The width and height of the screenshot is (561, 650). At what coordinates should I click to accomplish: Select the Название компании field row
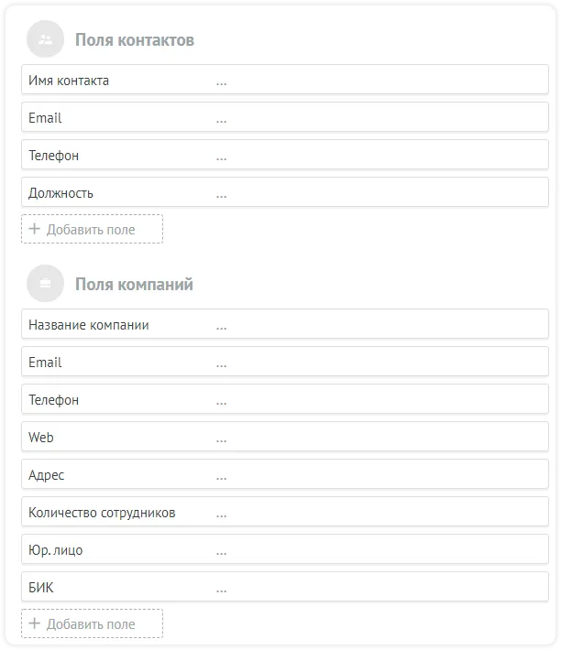click(284, 325)
